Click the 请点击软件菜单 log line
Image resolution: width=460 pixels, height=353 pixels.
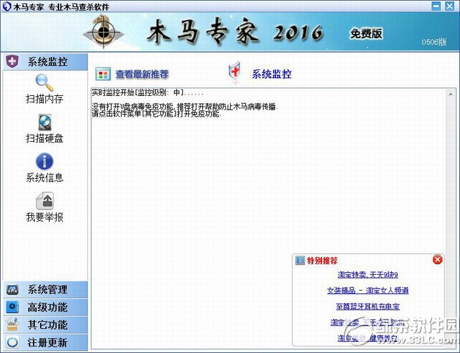[x=156, y=114]
